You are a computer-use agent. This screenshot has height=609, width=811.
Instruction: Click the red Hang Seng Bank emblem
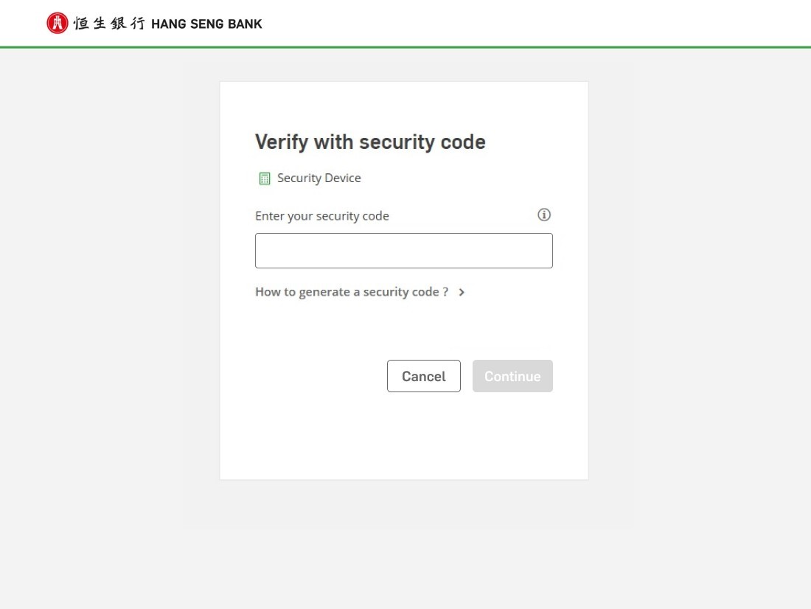(x=57, y=24)
